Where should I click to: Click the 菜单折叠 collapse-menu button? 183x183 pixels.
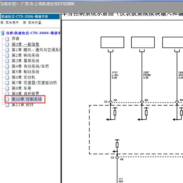coord(35,23)
